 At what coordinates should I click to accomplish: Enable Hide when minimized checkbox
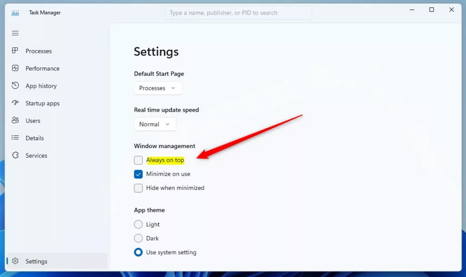(138, 188)
